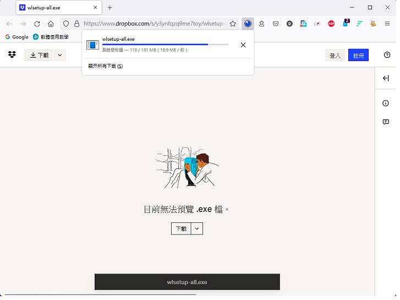Click the gray circular 9 extension icon

point(289,24)
